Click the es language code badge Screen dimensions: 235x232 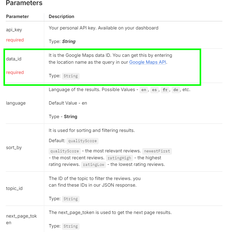(154, 90)
